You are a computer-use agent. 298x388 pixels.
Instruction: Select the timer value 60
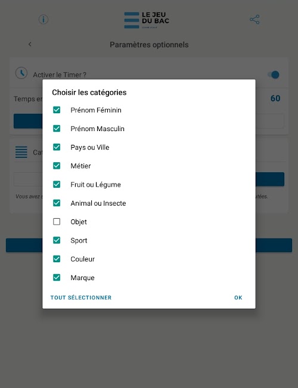pyautogui.click(x=275, y=98)
